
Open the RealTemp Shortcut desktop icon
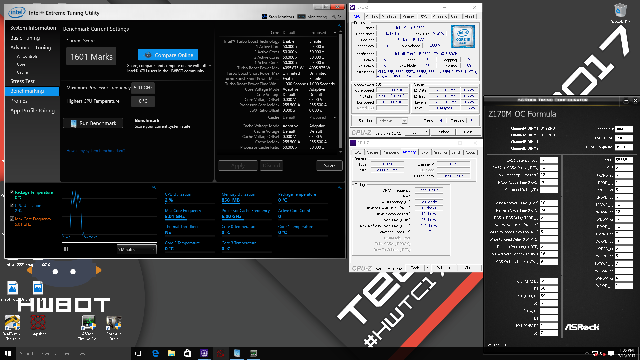pos(12,328)
